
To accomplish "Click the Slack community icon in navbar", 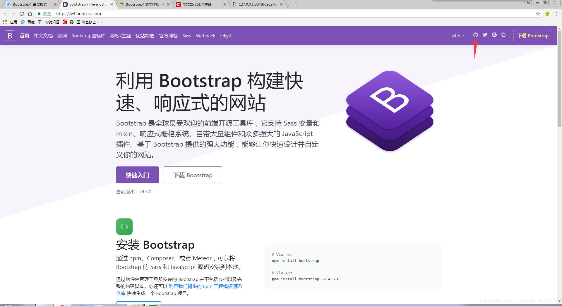I will (x=494, y=35).
